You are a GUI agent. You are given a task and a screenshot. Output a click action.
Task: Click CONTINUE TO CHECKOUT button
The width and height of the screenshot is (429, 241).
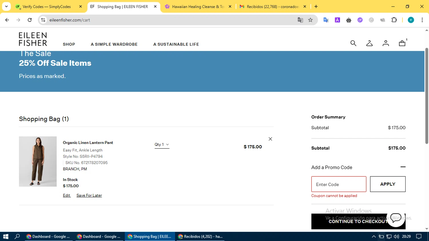click(x=358, y=222)
